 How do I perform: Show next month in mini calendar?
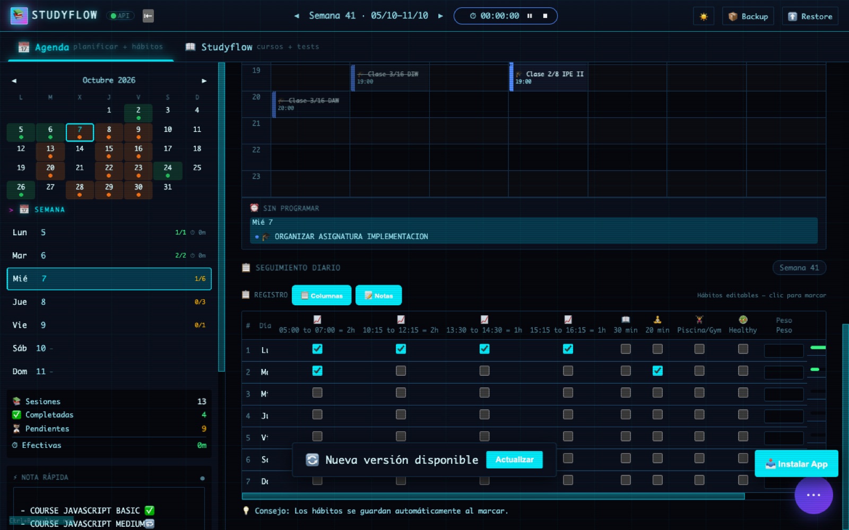point(204,81)
